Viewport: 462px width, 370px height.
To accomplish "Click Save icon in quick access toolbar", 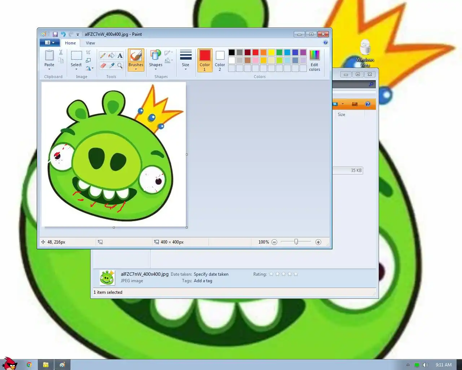I will pyautogui.click(x=55, y=34).
